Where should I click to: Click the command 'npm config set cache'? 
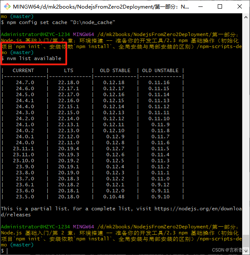37,22
